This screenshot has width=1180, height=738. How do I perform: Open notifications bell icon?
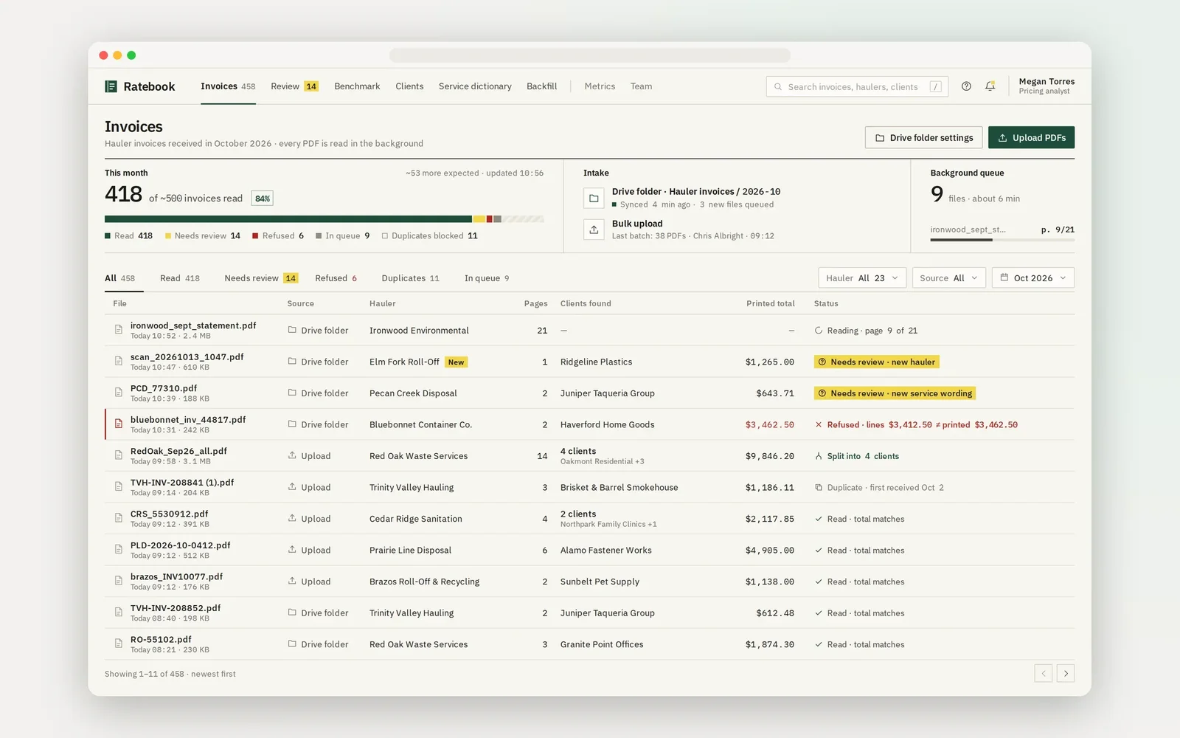coord(990,86)
